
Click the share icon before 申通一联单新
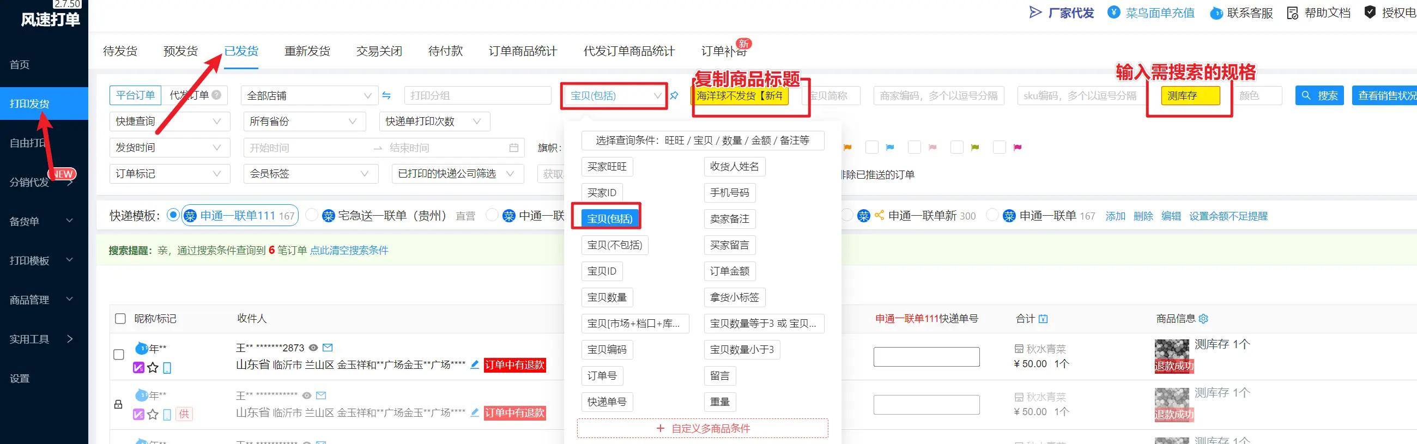[879, 215]
